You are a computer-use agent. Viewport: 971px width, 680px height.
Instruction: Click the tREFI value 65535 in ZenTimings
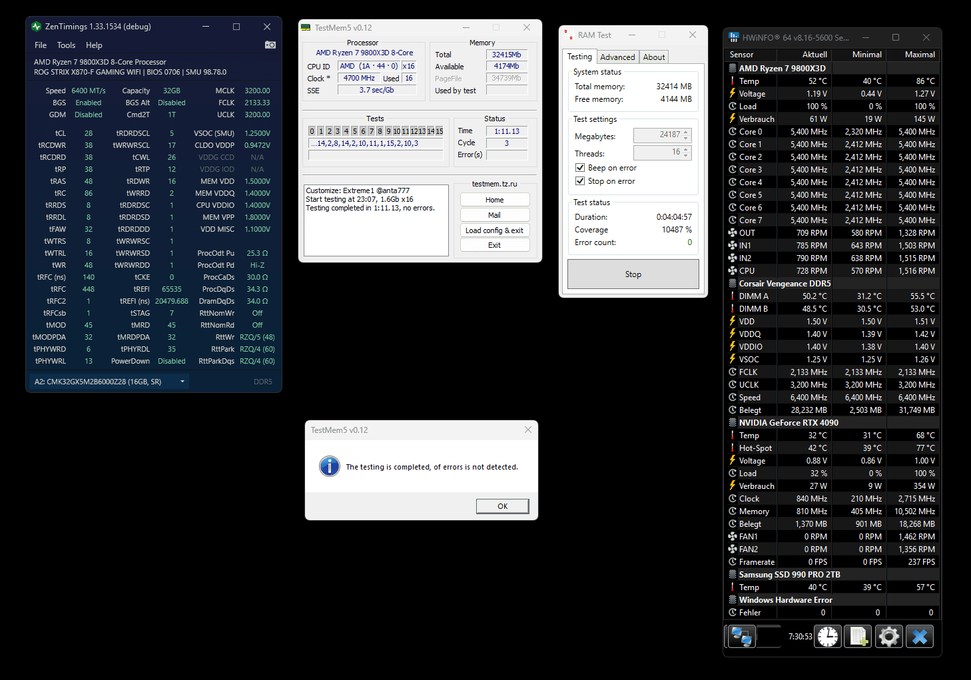tap(172, 289)
